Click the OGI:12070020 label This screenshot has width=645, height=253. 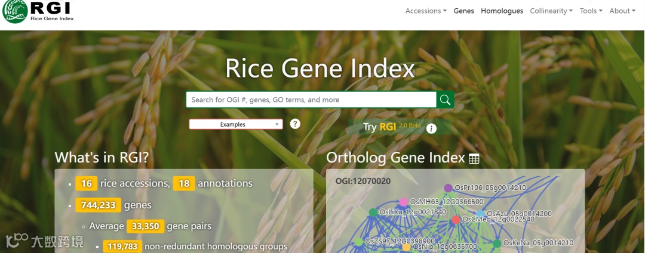(x=363, y=181)
